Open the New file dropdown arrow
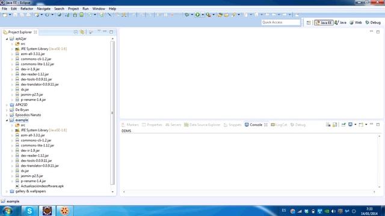The height and width of the screenshot is (216, 385). click(10, 15)
